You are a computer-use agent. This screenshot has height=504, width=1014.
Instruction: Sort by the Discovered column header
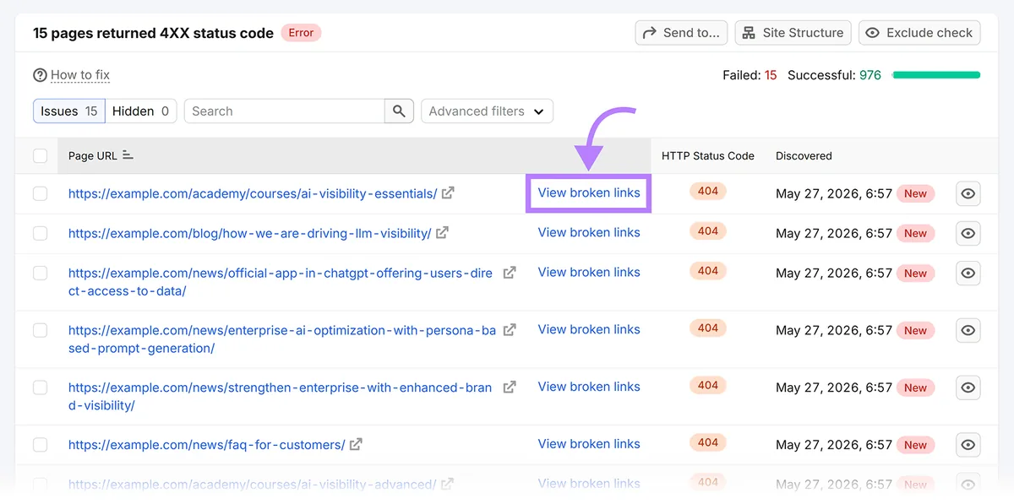coord(804,155)
